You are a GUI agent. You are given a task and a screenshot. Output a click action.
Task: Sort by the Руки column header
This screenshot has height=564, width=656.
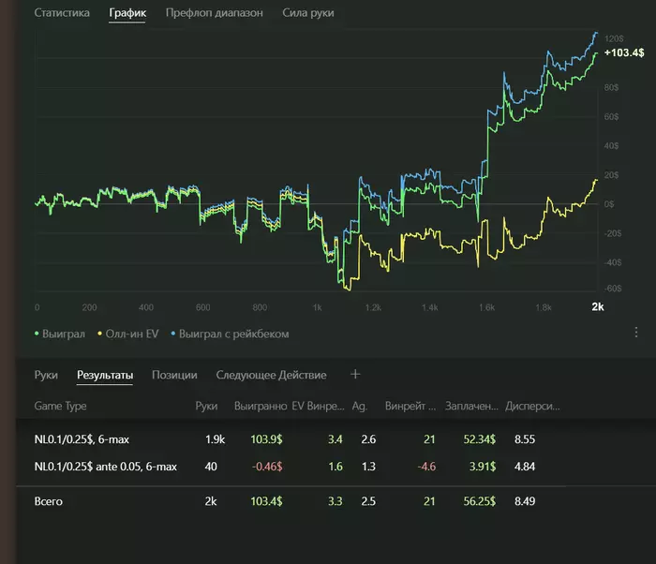pos(206,406)
